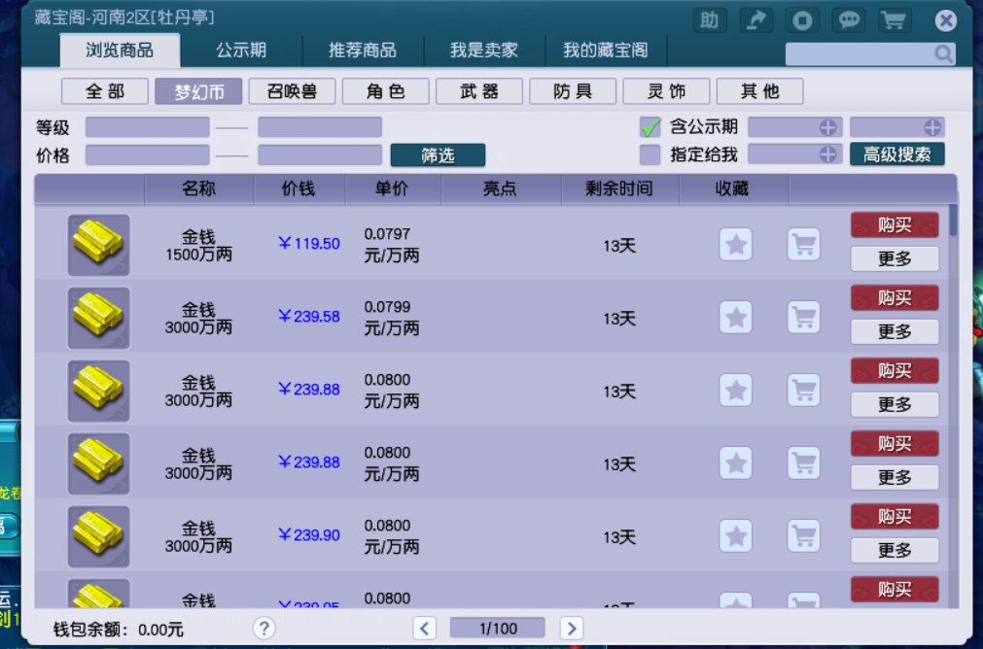Open the chat bubble message icon
The width and height of the screenshot is (983, 649).
(x=848, y=19)
